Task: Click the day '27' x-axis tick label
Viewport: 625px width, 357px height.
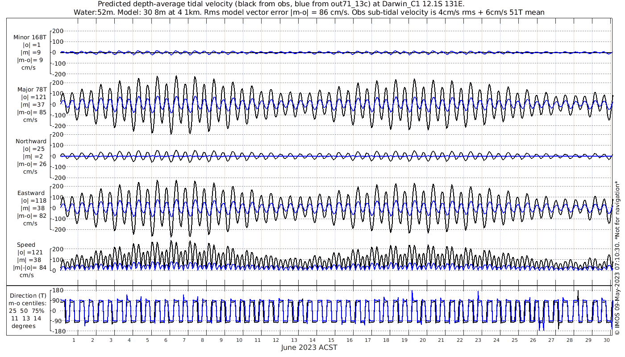Action: click(551, 340)
